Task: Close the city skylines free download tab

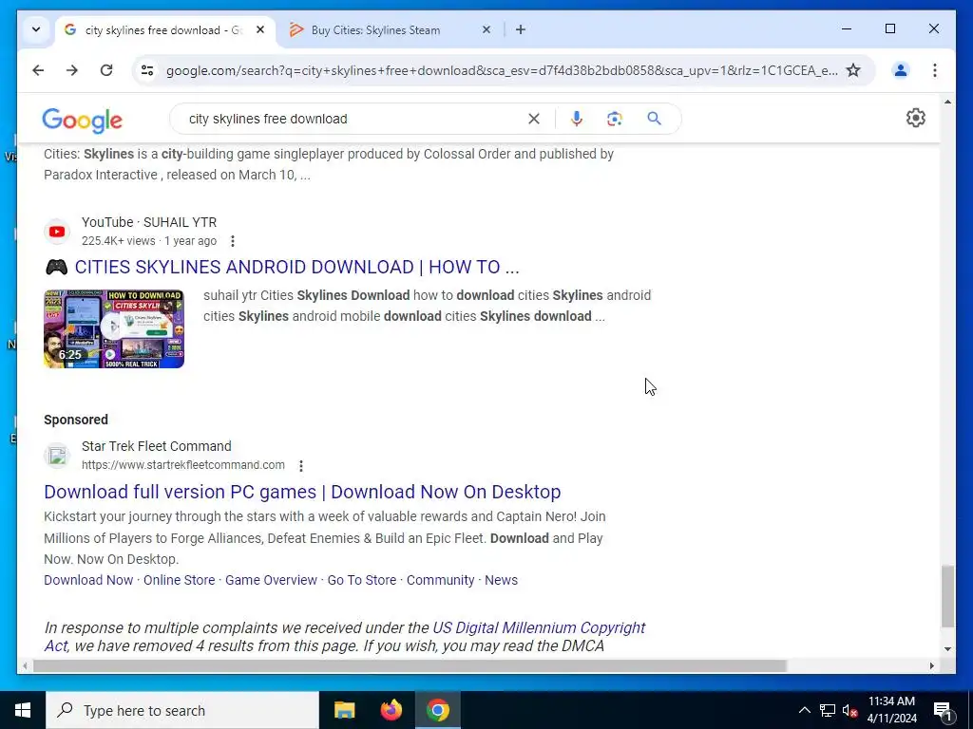Action: point(260,29)
